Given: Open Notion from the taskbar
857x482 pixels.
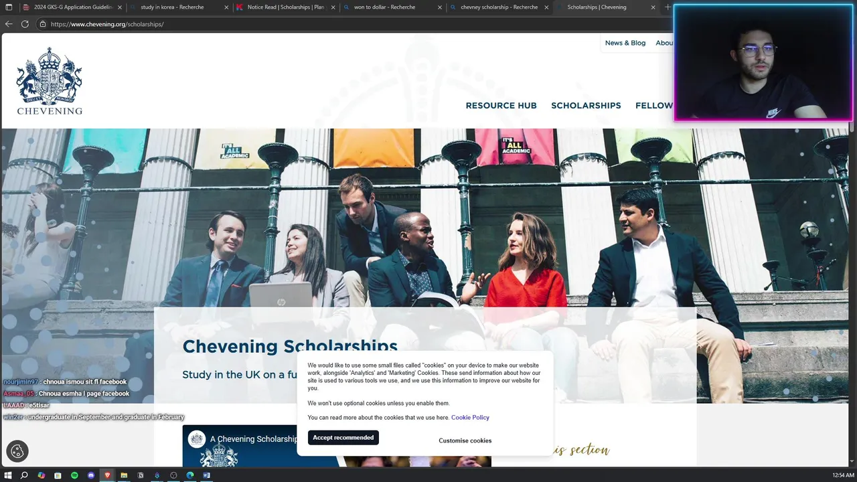Looking at the screenshot, I should point(141,475).
